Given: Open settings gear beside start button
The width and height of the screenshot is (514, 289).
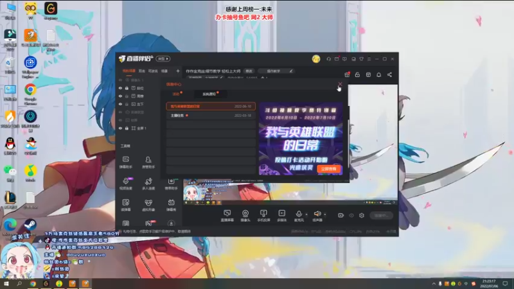Looking at the screenshot, I should click(x=362, y=215).
